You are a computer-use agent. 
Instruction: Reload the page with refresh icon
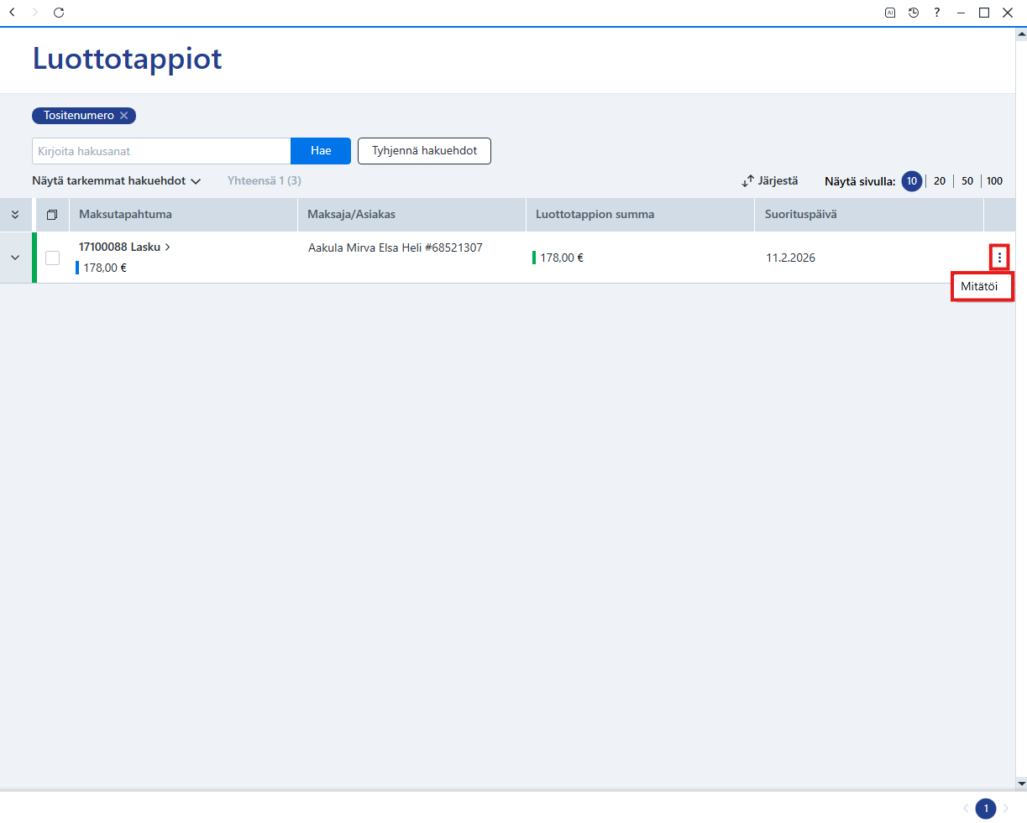point(59,13)
